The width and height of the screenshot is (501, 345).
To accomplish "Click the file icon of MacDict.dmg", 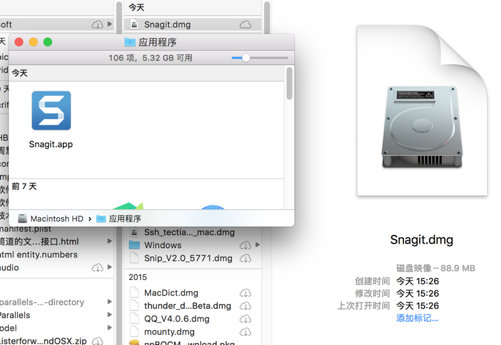I will pos(135,292).
